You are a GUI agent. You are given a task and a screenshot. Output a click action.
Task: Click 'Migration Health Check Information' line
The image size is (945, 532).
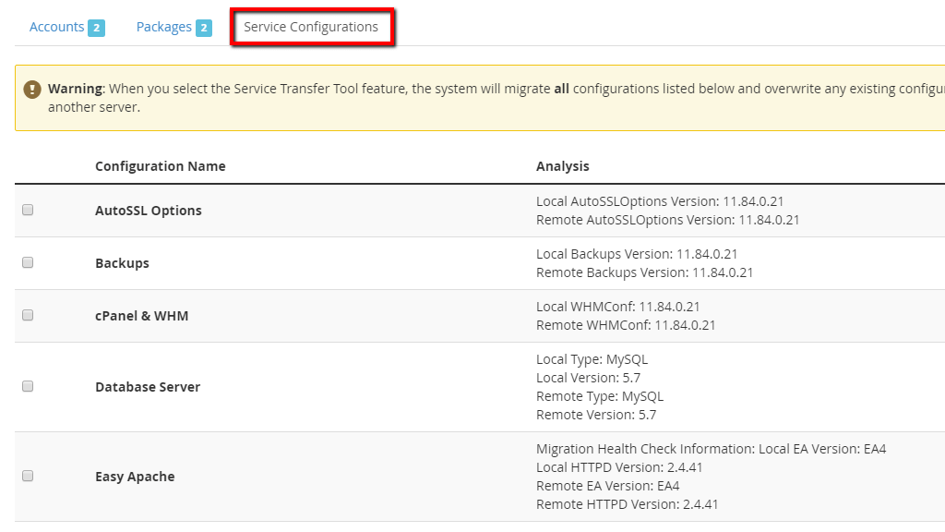coord(712,449)
